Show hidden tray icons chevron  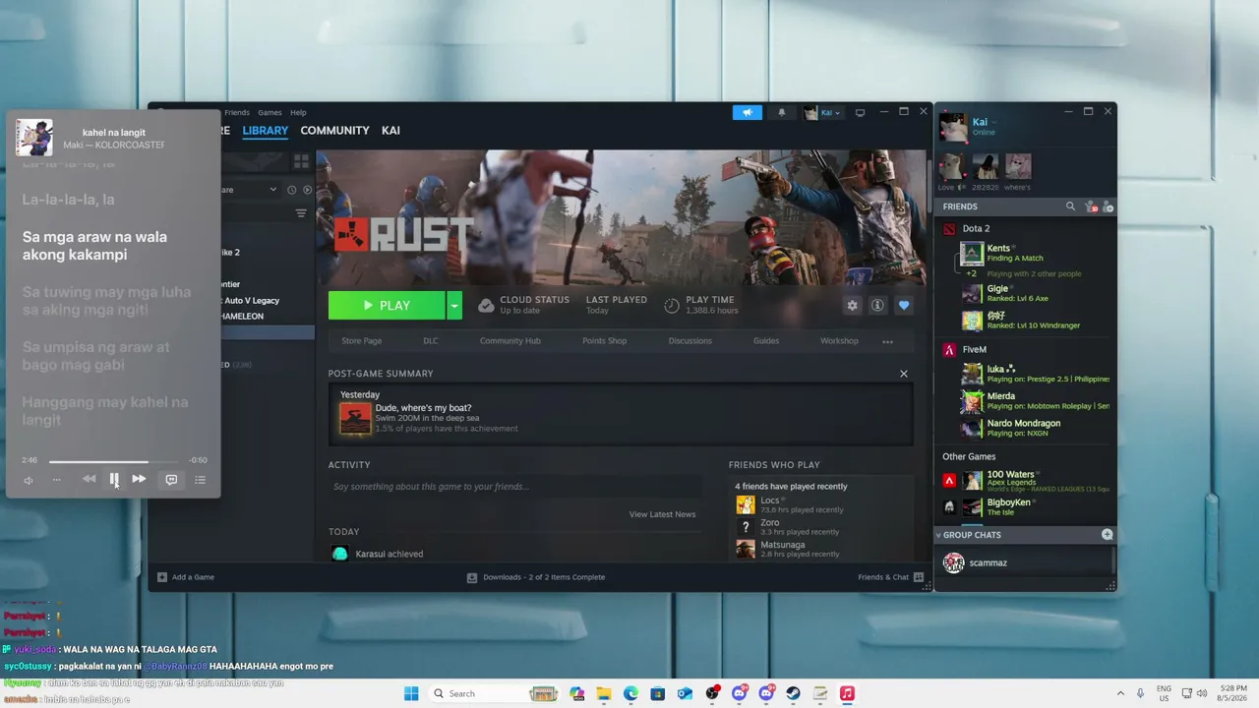(1119, 693)
